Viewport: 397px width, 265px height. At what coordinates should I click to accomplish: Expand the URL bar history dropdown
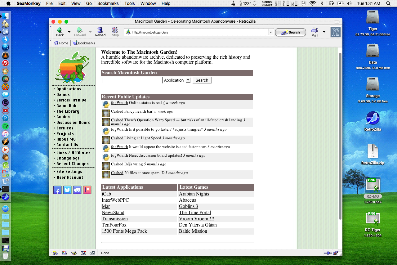(x=271, y=32)
